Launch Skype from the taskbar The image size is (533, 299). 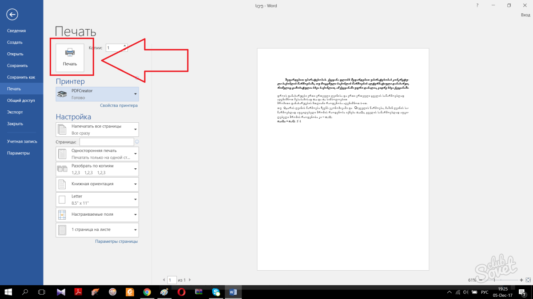pos(216,292)
